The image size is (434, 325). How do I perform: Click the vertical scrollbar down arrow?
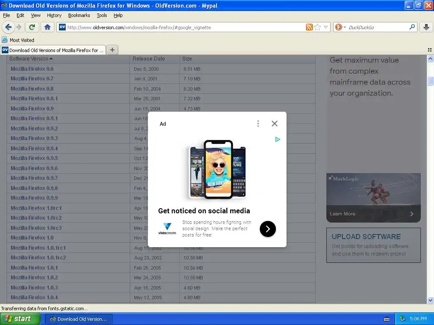pos(430,300)
